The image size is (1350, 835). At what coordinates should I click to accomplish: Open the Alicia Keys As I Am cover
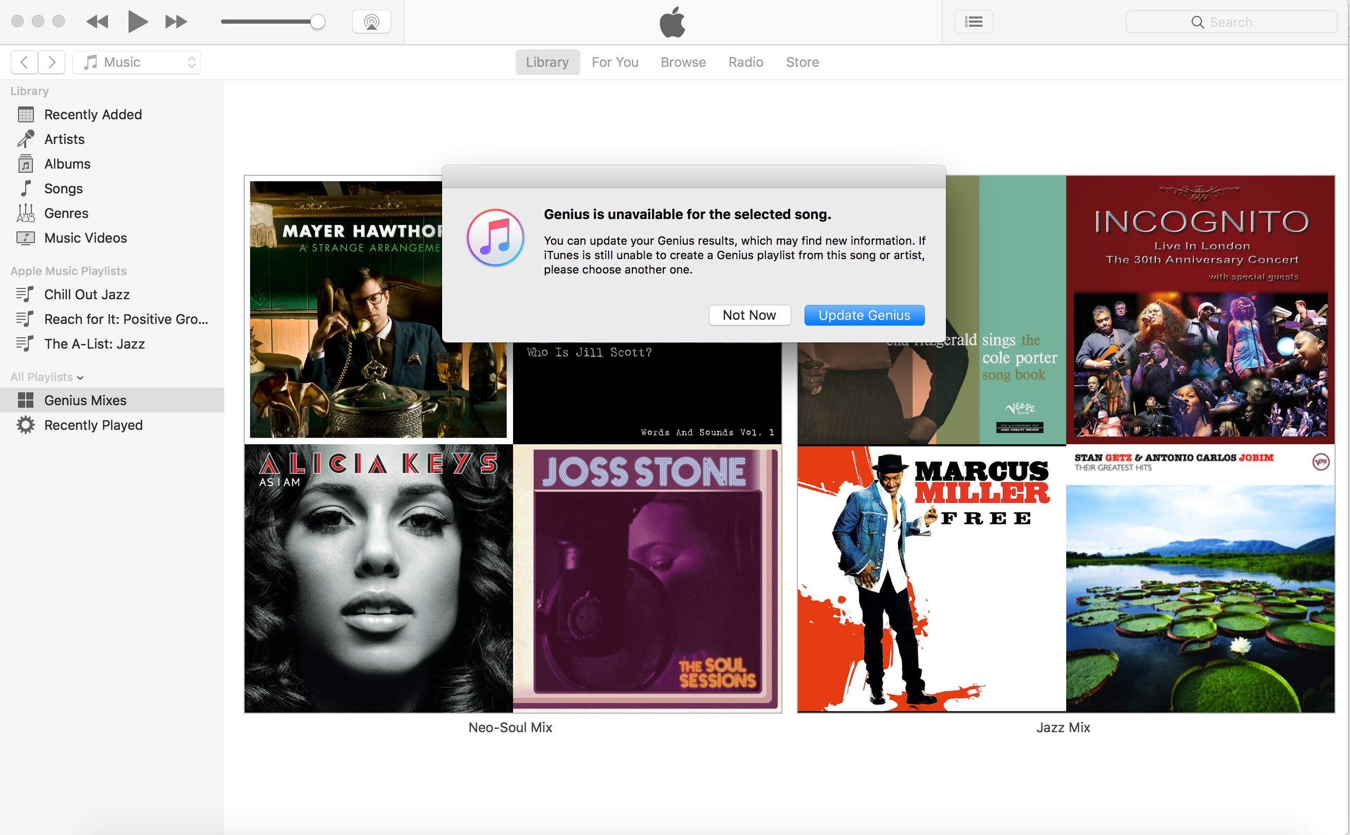[378, 578]
